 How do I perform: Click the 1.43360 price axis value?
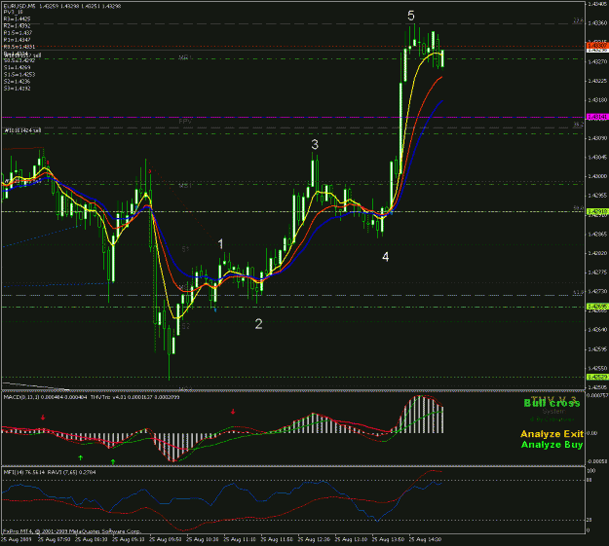(x=597, y=23)
